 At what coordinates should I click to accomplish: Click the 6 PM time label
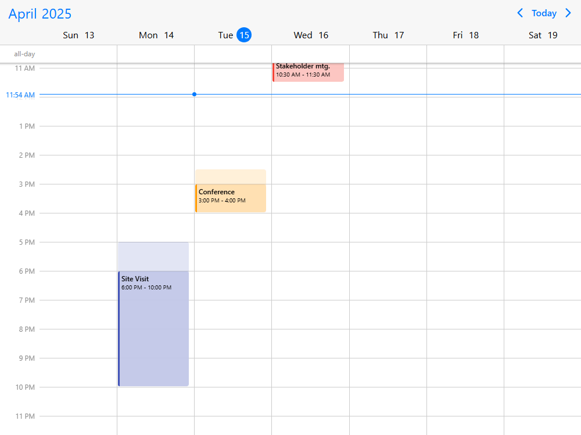point(27,271)
